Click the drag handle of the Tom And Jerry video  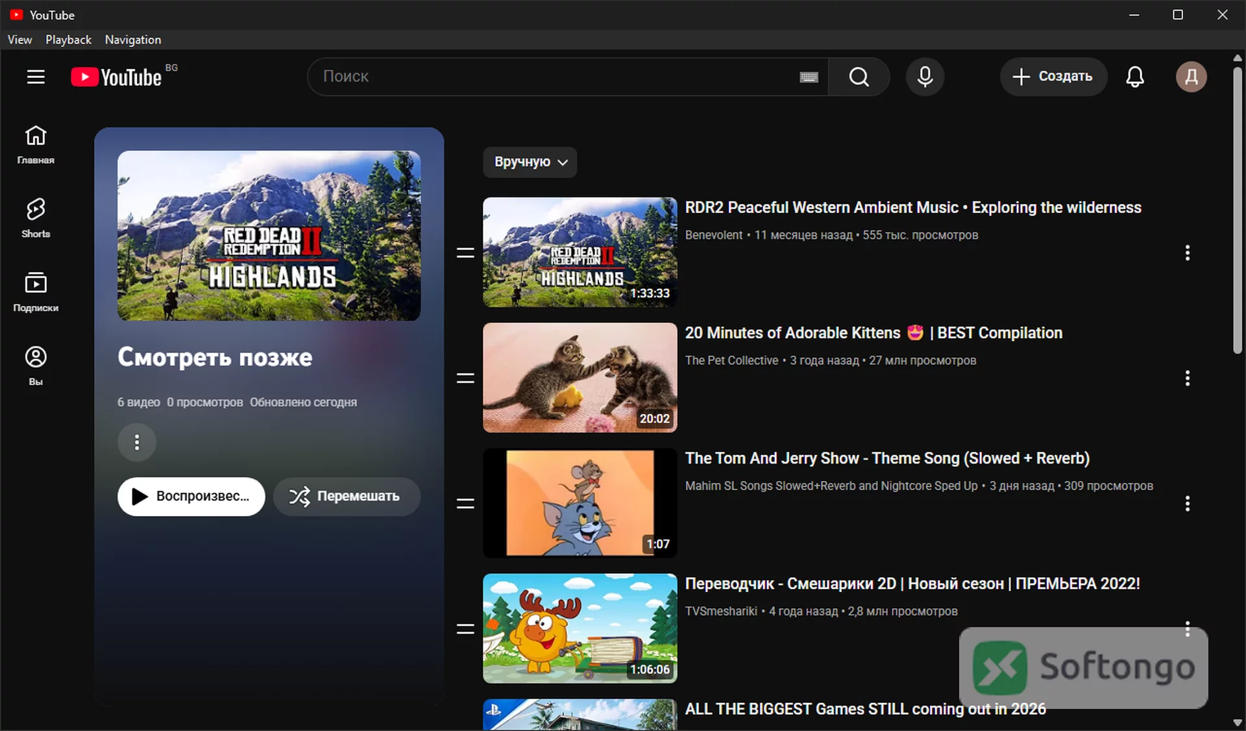465,503
